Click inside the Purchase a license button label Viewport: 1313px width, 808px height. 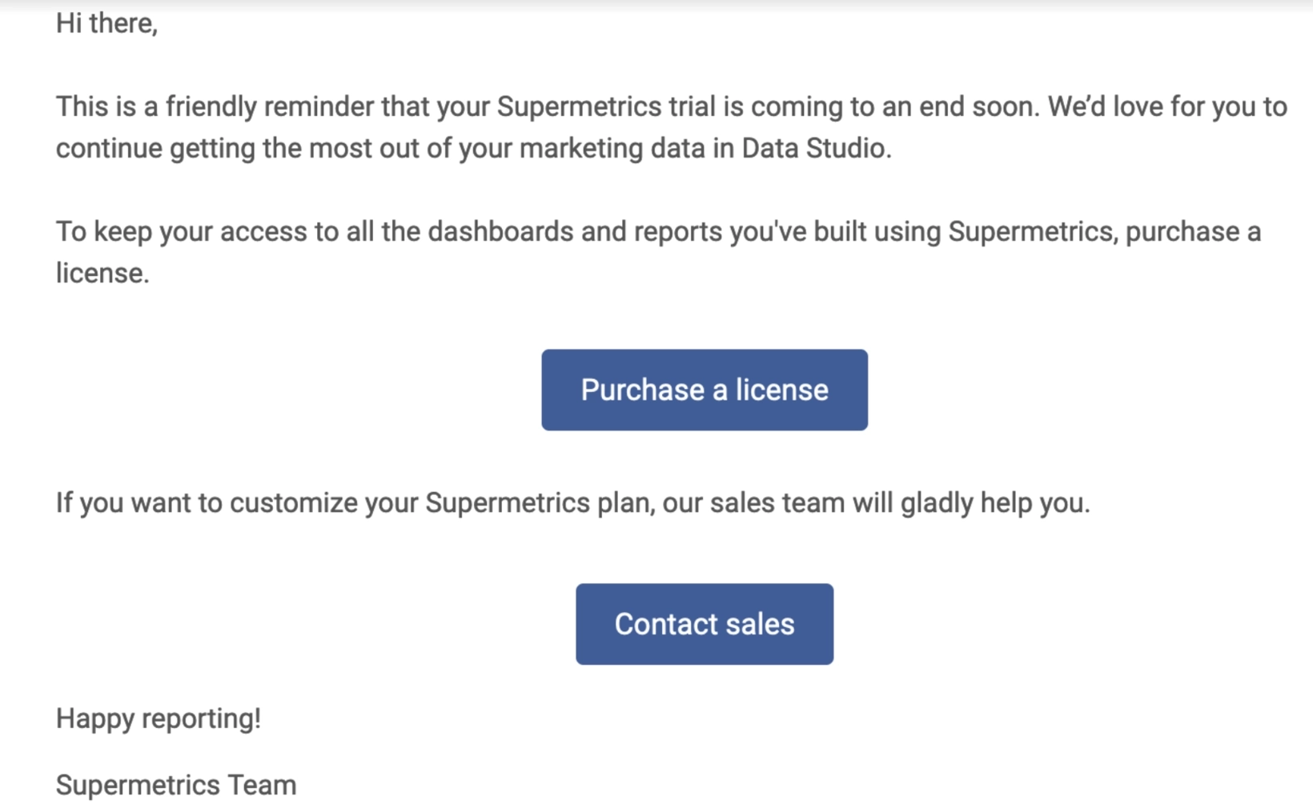point(704,390)
